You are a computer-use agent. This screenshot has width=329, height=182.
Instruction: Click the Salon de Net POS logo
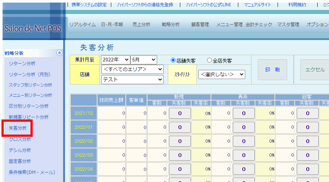click(33, 28)
